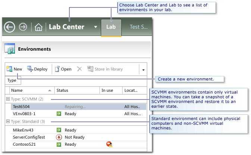Sort by the Name column header
Image resolution: width=251 pixels, height=155 pixels.
tap(32, 91)
